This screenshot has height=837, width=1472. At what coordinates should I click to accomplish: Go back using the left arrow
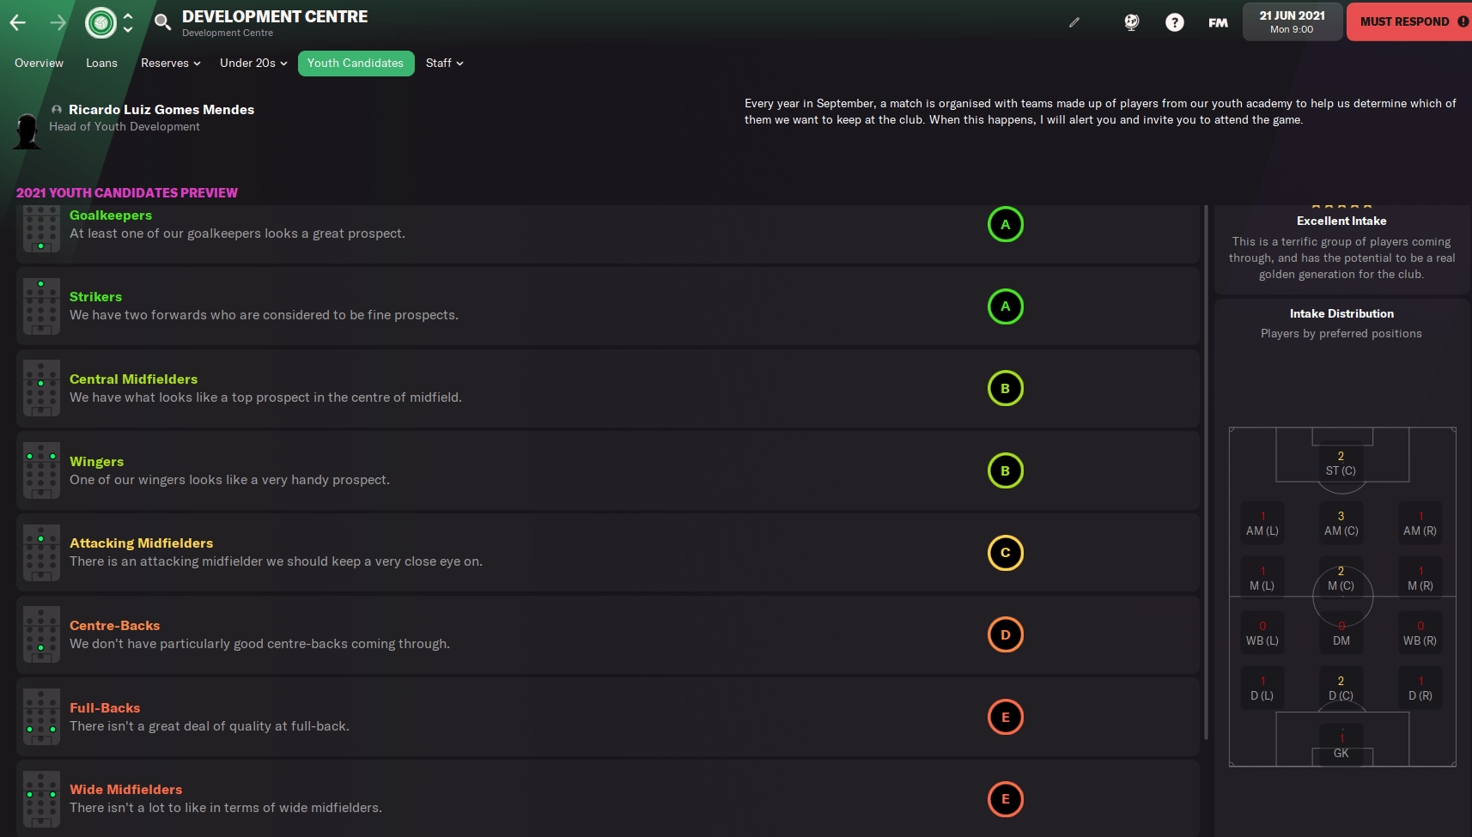click(18, 22)
